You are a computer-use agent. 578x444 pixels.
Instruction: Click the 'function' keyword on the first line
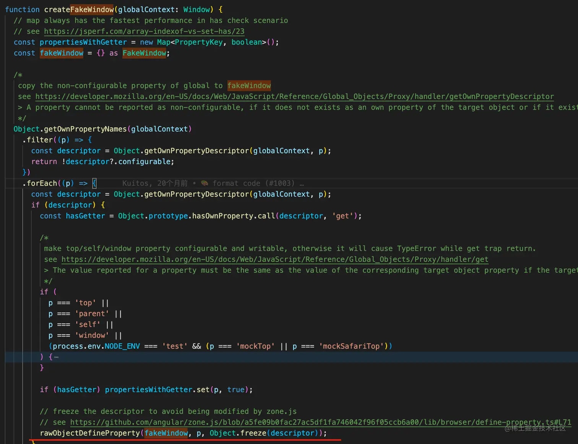pos(22,10)
